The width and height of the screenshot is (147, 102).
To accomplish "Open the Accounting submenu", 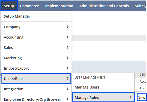I will pyautogui.click(x=36, y=37).
